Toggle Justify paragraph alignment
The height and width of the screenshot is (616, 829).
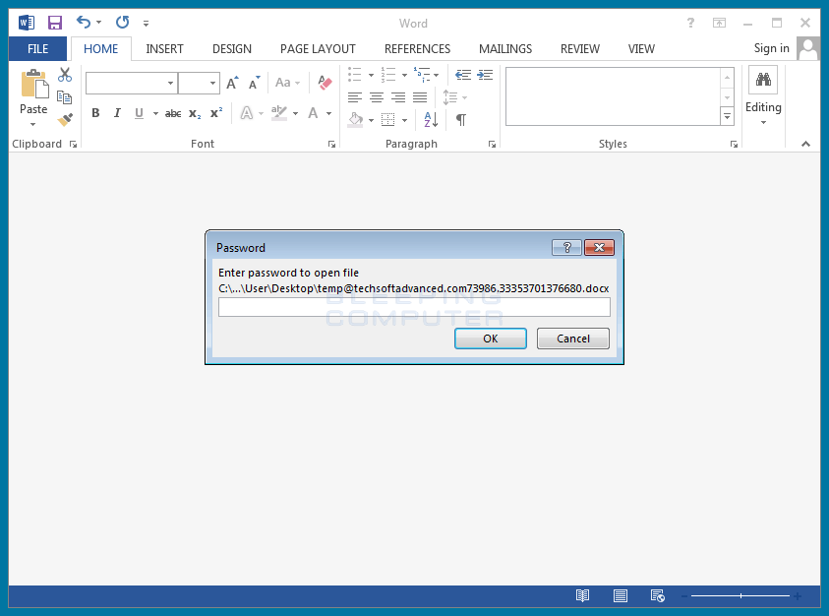[420, 97]
